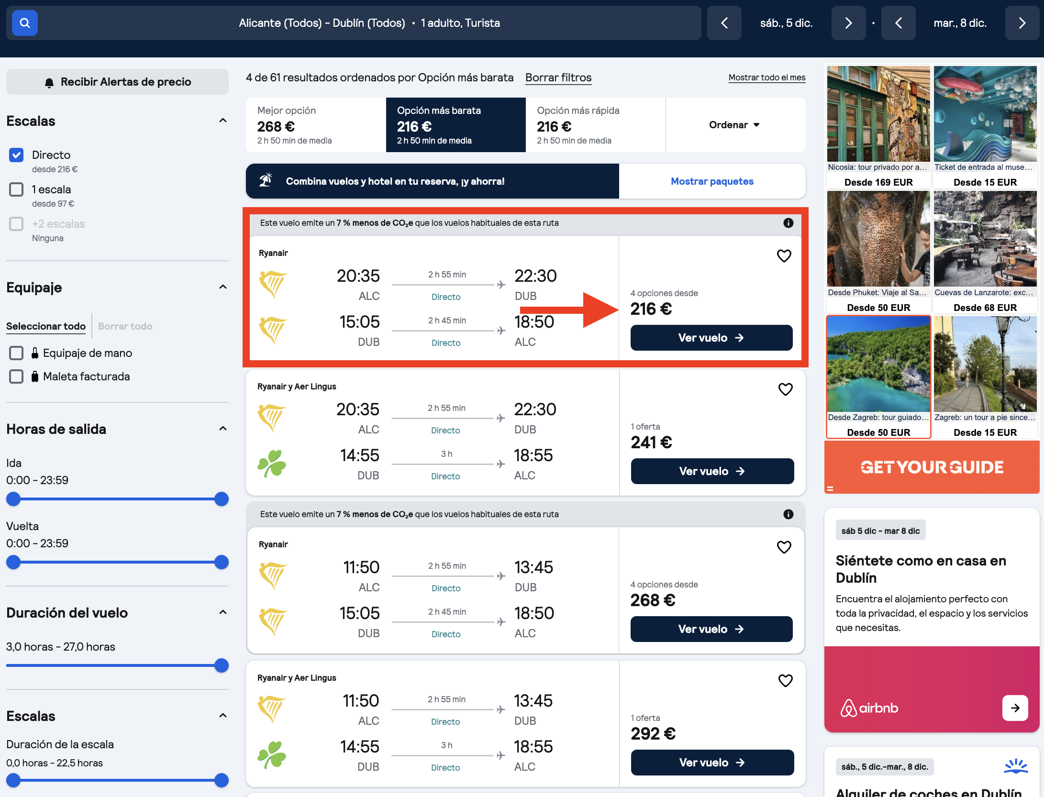This screenshot has width=1044, height=797.
Task: Click the Duración del vuelo slider handle
Action: pyautogui.click(x=221, y=665)
